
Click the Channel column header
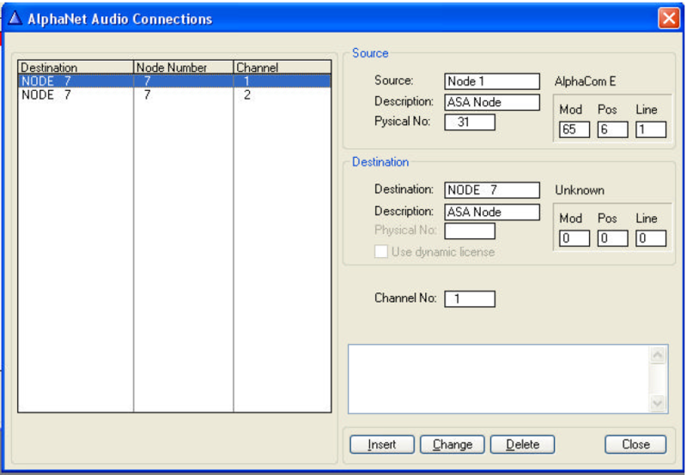tap(283, 68)
